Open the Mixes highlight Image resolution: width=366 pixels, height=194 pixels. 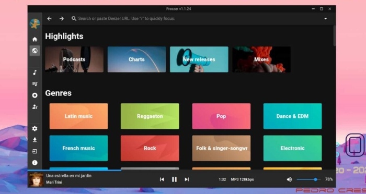click(x=261, y=59)
